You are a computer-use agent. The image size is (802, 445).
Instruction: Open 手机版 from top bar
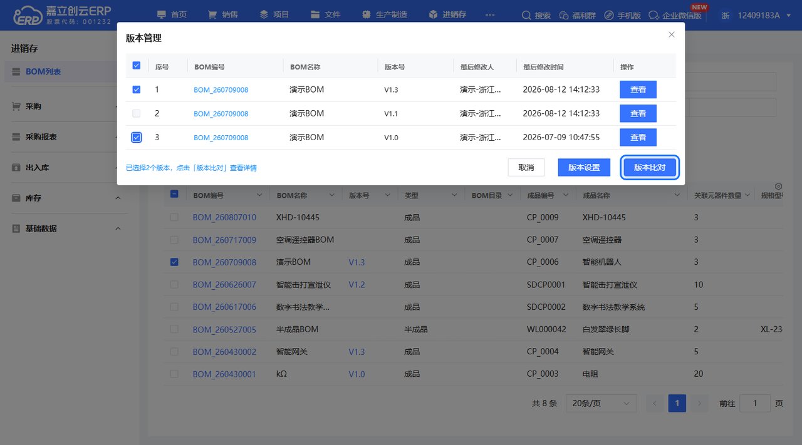tap(622, 15)
